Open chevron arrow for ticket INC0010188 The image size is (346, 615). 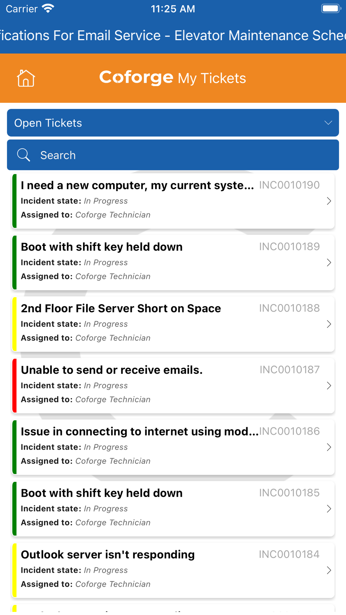[329, 324]
